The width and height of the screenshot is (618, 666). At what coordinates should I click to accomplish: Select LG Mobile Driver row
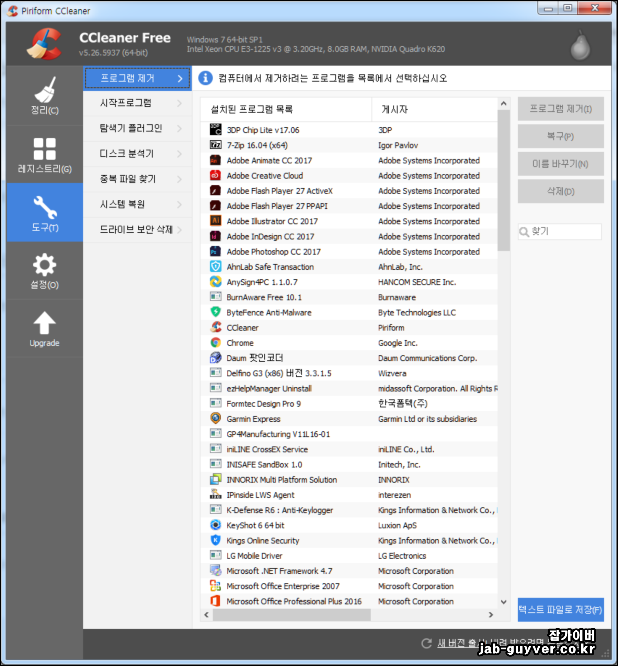point(349,556)
